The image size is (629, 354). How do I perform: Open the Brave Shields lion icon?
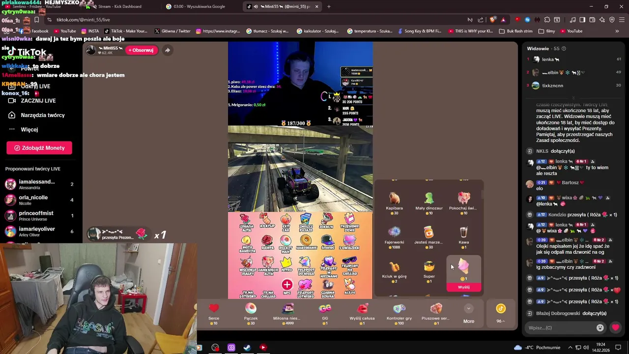[492, 20]
